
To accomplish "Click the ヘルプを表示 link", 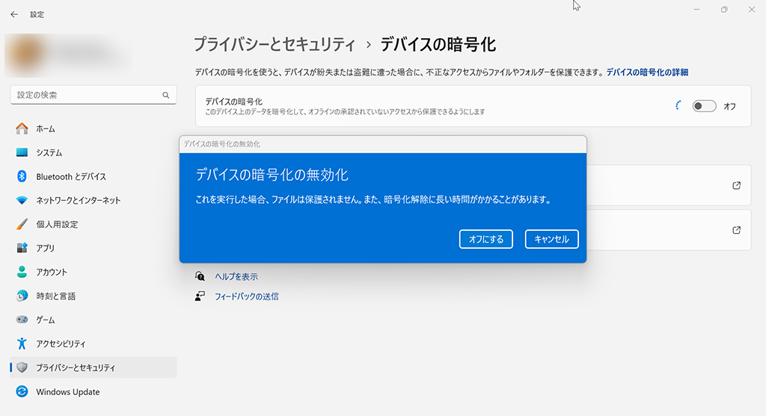I will click(236, 276).
